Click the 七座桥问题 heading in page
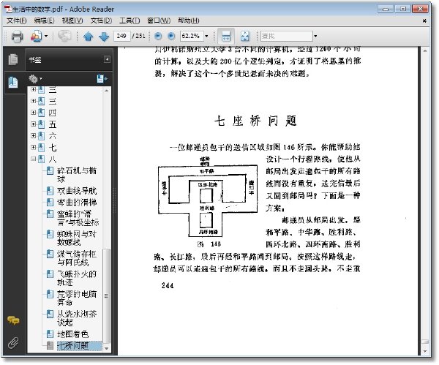This screenshot has width=439, height=365. [255, 121]
